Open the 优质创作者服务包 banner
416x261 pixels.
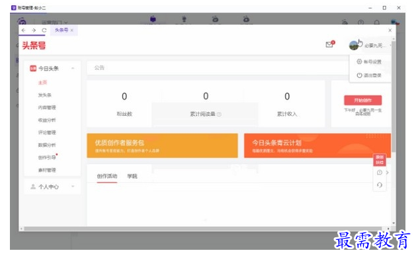pyautogui.click(x=163, y=146)
